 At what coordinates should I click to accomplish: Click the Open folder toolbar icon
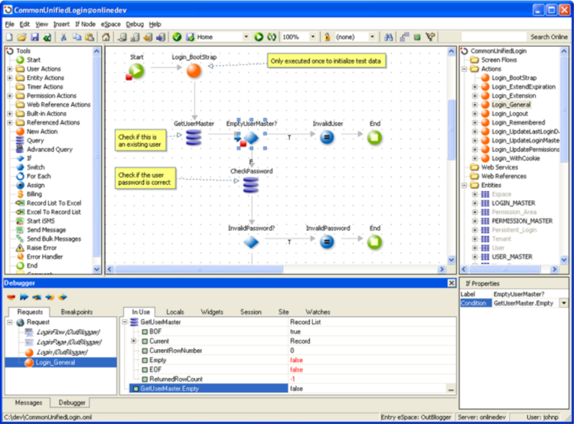click(x=21, y=37)
